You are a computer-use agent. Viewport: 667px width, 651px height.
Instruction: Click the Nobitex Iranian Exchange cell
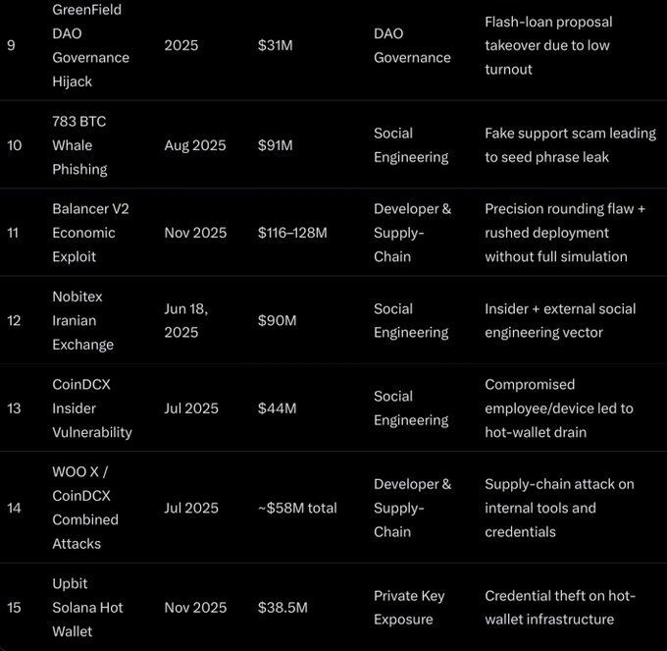point(83,321)
